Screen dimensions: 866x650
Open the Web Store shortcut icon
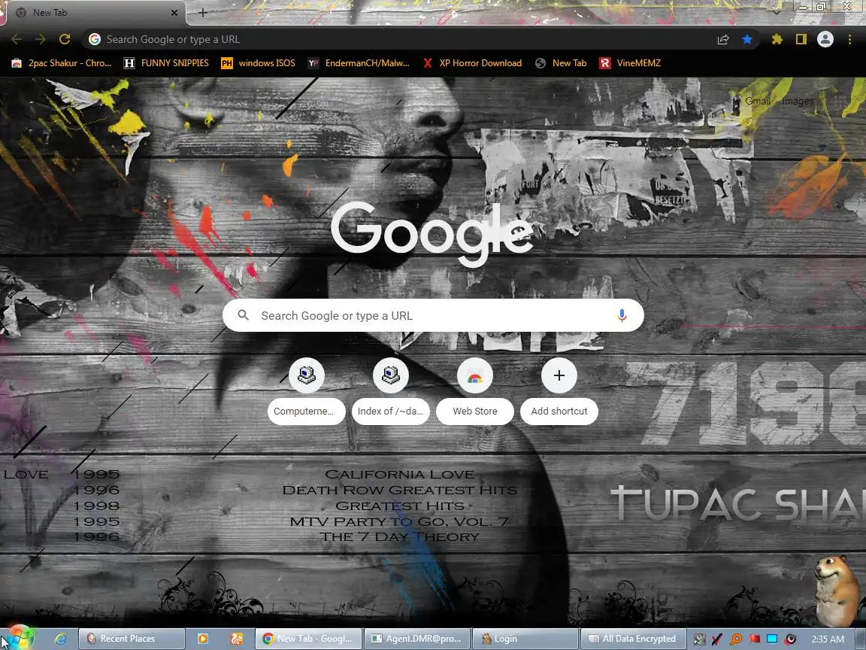point(475,376)
